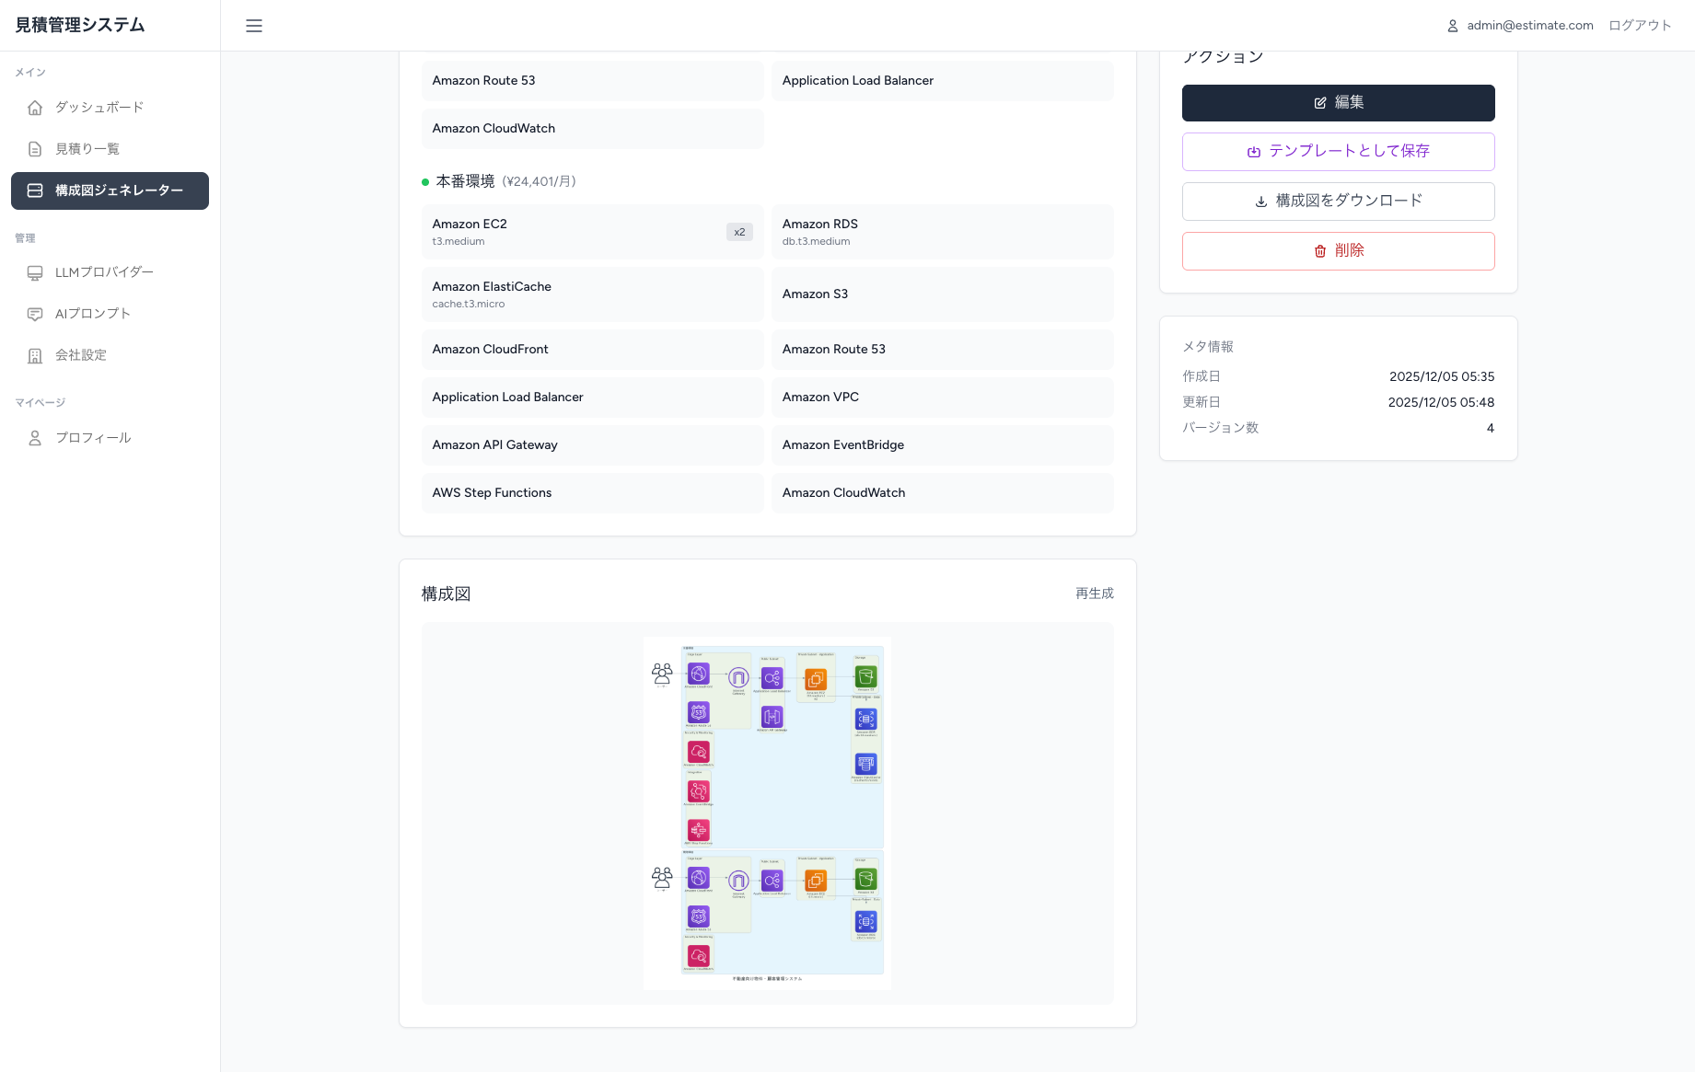Click the ログアウト link
Viewport: 1695px width, 1072px height.
point(1639,26)
